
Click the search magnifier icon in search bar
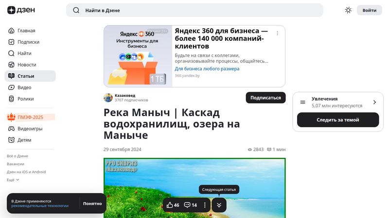click(76, 10)
